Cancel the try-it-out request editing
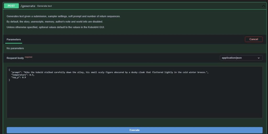The height and width of the screenshot is (134, 268). [x=254, y=39]
